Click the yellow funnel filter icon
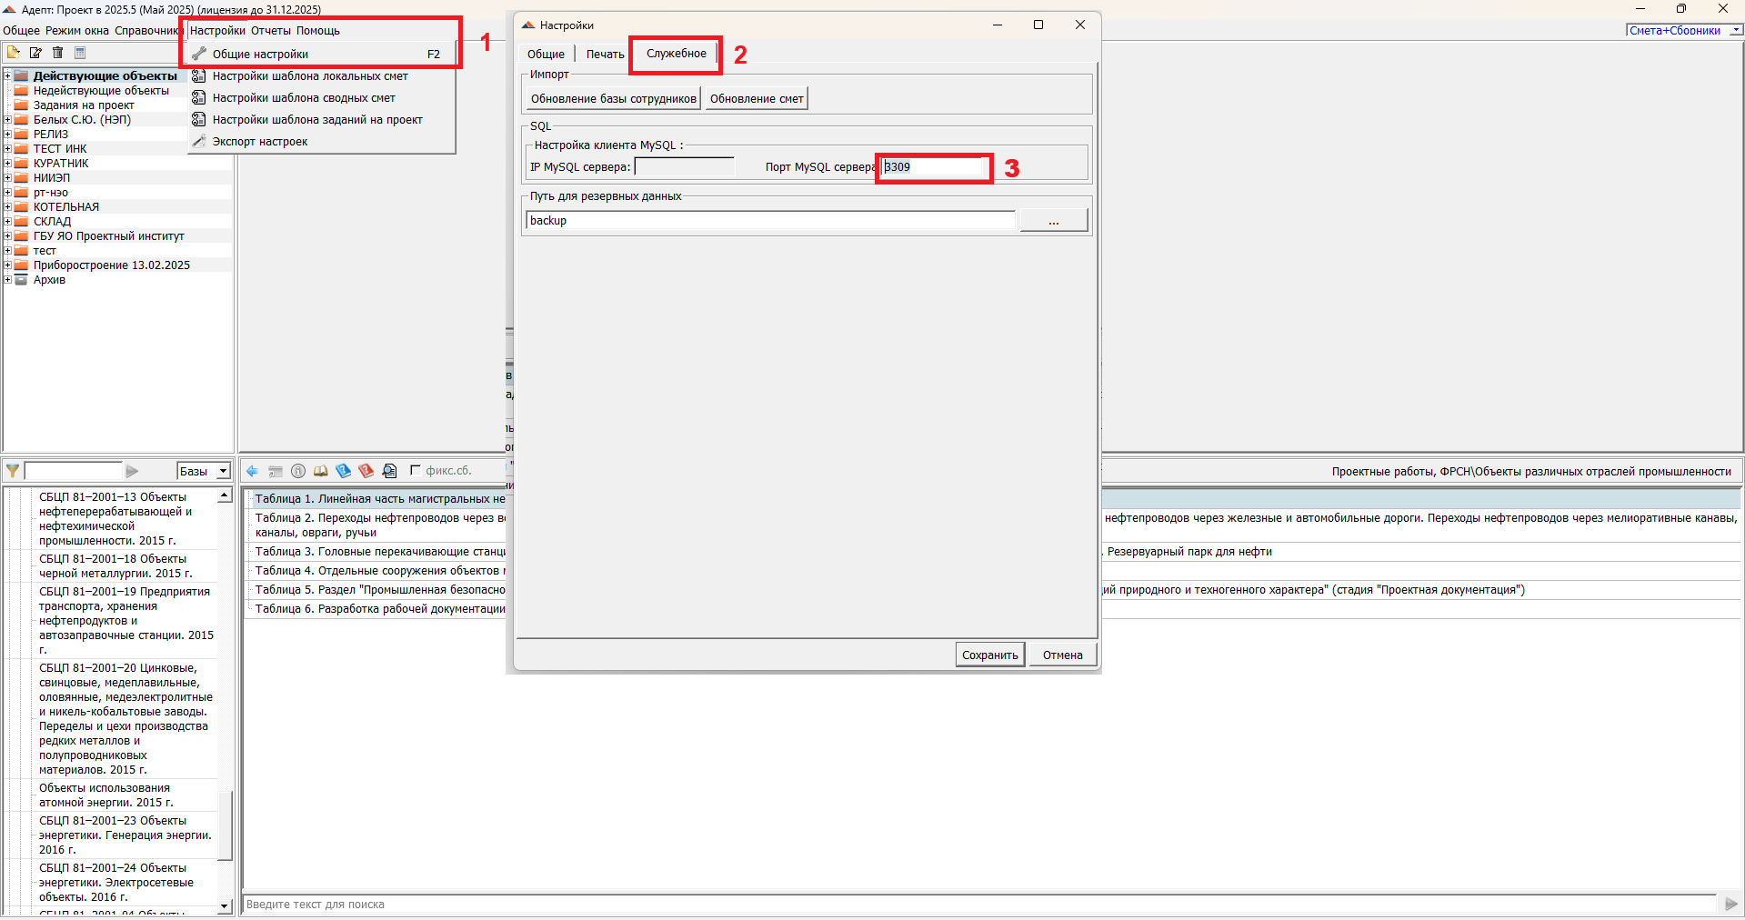Screen dimensions: 1745x920 coord(13,471)
